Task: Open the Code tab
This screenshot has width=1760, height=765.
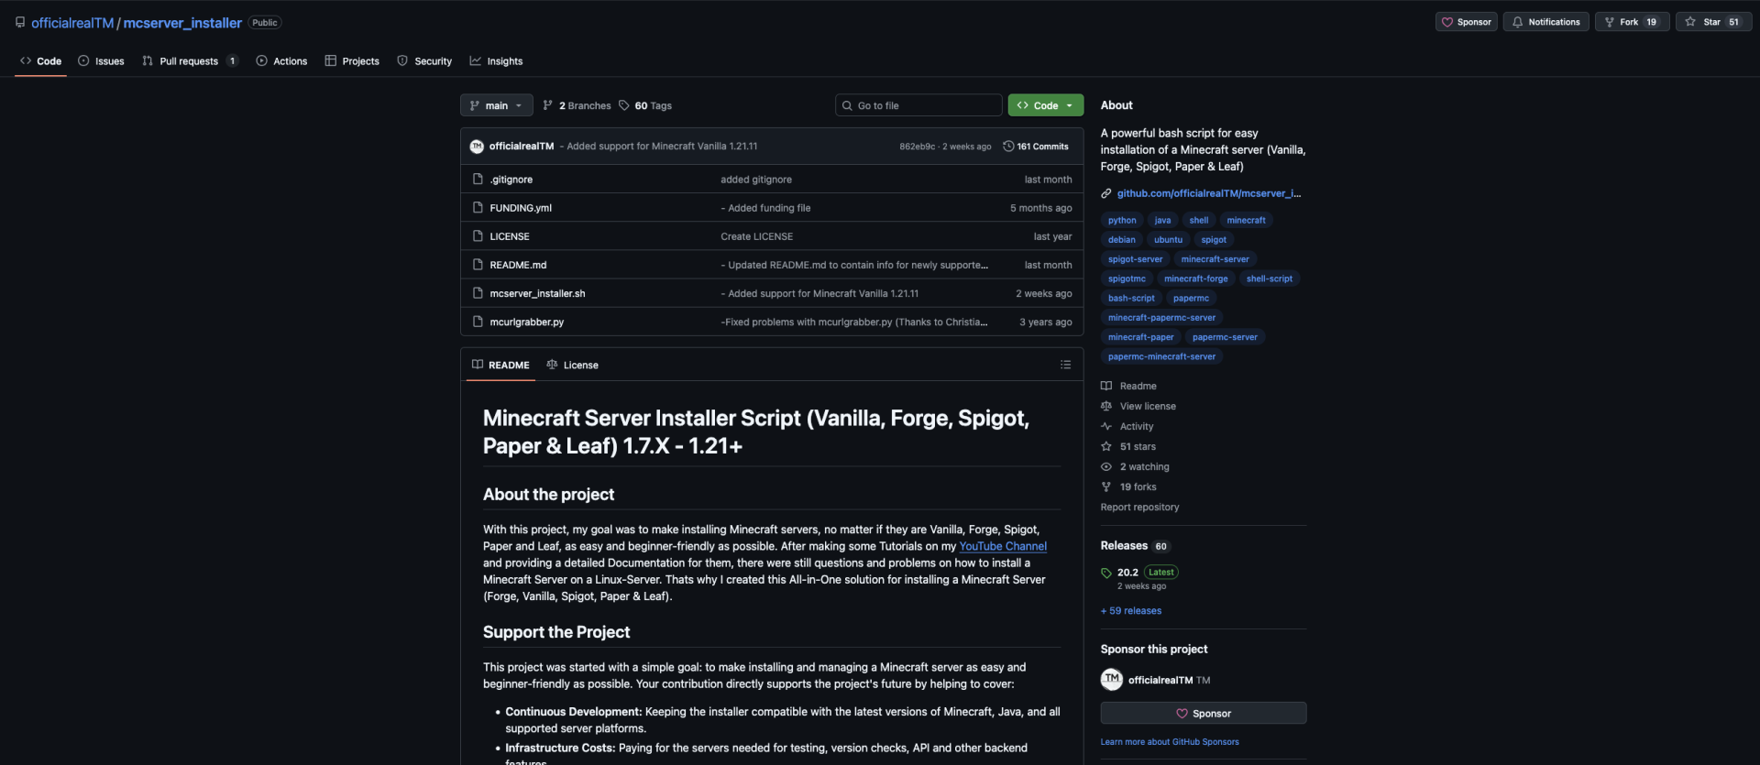Action: [x=40, y=61]
